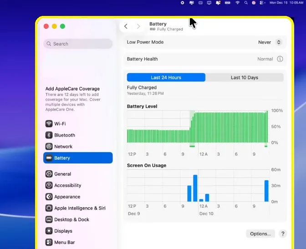Click the tallest Screen On Usage bar
Viewport: 306px width, 249px height.
(x=195, y=188)
